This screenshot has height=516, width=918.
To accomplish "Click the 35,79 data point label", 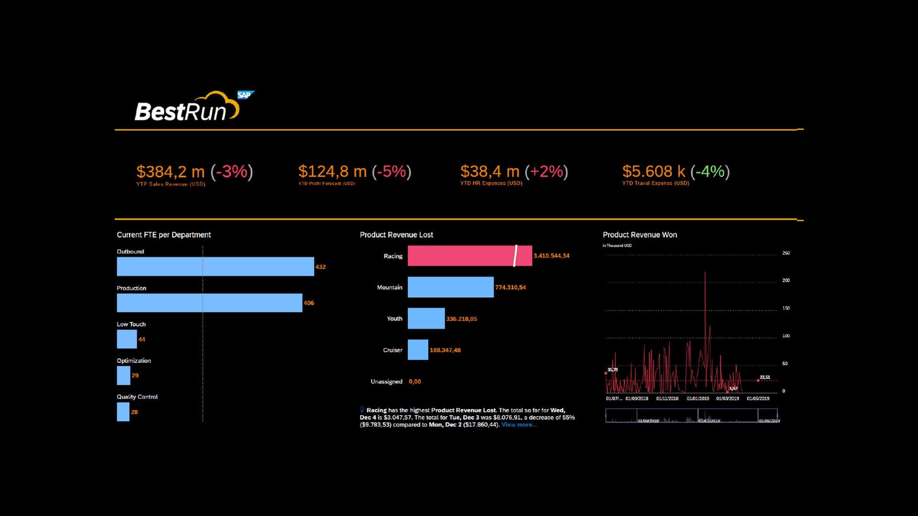I will [x=612, y=369].
